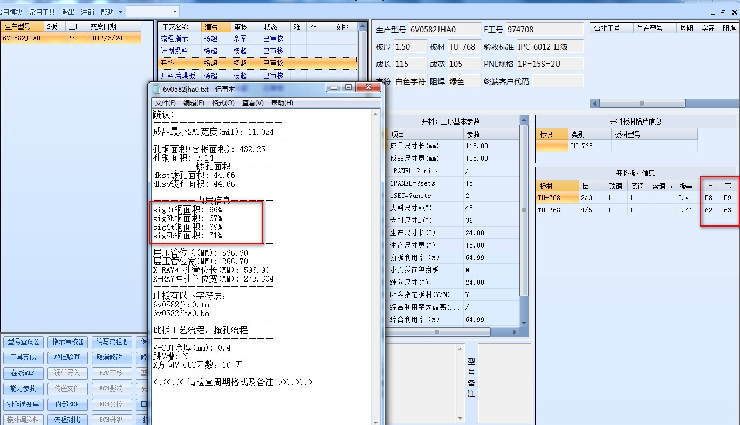
Task: Click the empty 终端客户代码 field
Action: 558,81
